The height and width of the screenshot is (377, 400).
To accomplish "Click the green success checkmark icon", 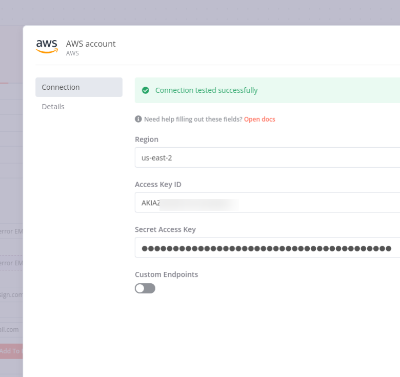I will (146, 90).
